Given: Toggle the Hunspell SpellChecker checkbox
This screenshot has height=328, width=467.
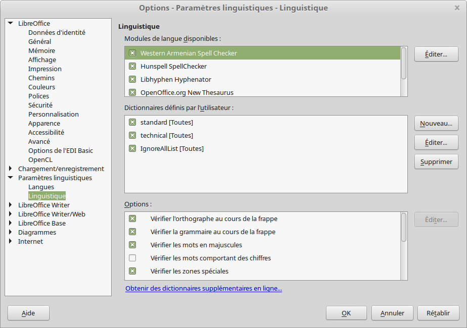Looking at the screenshot, I should click(x=132, y=66).
